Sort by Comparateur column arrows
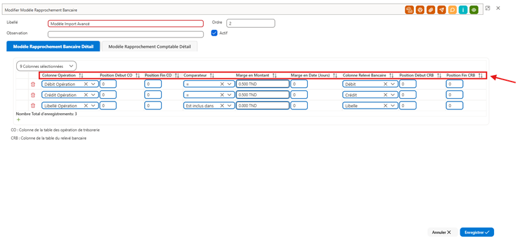Screen dimensions: 516x238 [x=211, y=76]
